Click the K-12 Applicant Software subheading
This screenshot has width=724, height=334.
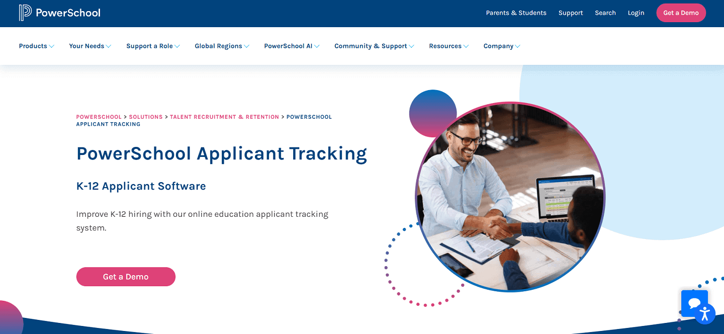[x=141, y=186]
